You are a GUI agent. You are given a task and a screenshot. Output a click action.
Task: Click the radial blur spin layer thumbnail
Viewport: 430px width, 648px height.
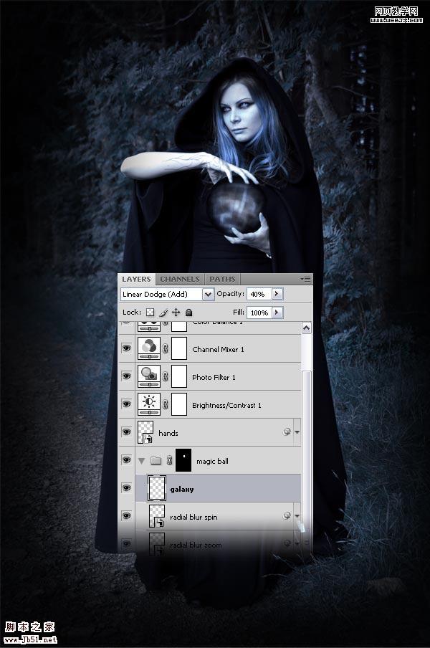pyautogui.click(x=156, y=516)
